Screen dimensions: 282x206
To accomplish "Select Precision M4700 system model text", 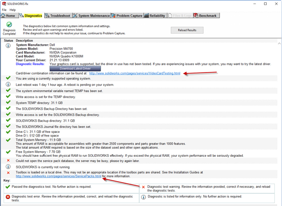I will pyautogui.click(x=61, y=49).
